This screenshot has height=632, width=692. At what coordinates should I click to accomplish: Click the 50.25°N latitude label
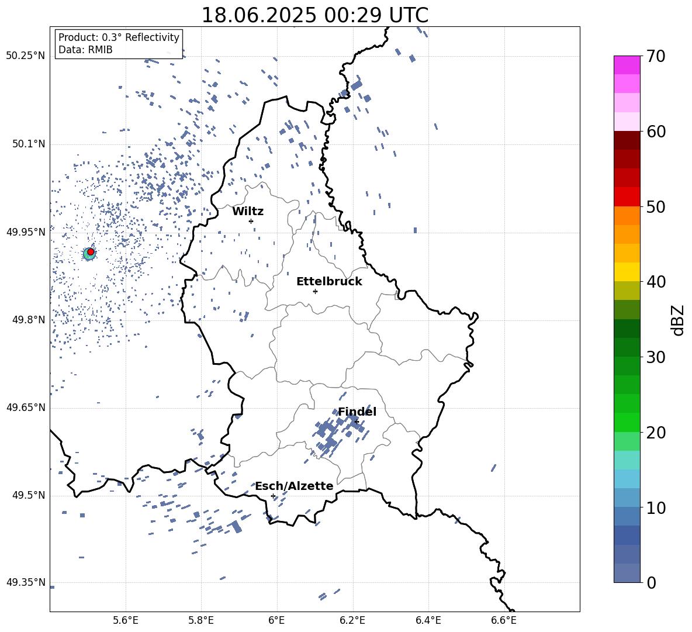pyautogui.click(x=26, y=56)
